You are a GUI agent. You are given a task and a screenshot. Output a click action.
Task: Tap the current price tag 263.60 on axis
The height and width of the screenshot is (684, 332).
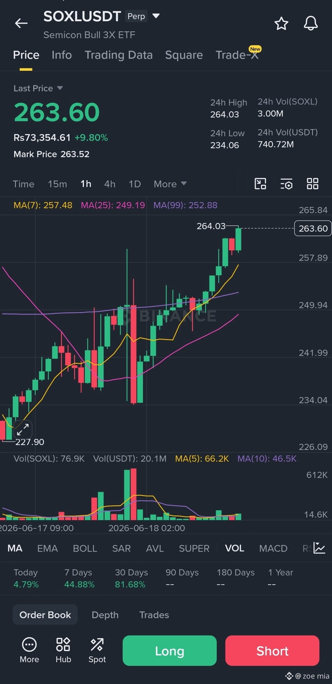(x=313, y=228)
